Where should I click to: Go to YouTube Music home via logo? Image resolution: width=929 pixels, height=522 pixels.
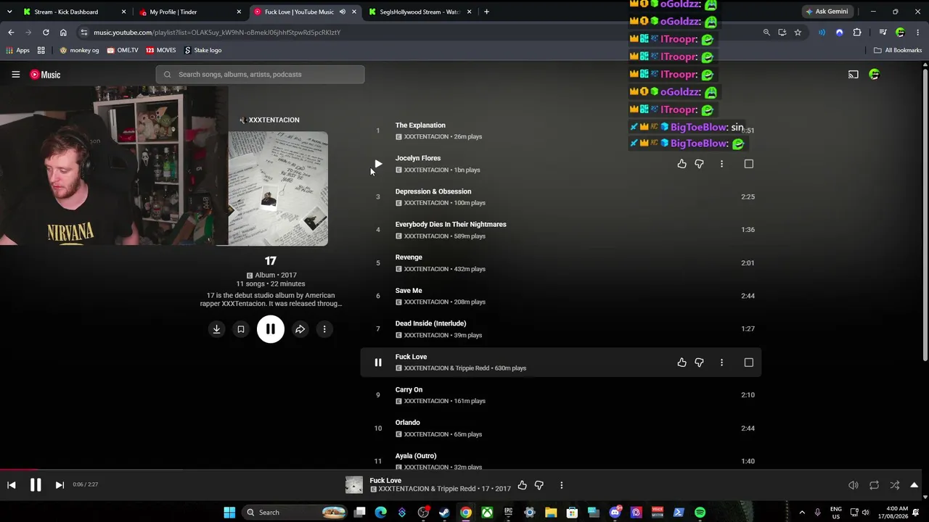(45, 75)
